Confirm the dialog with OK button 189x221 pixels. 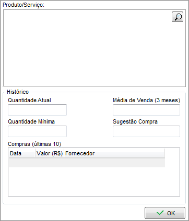click(165, 213)
